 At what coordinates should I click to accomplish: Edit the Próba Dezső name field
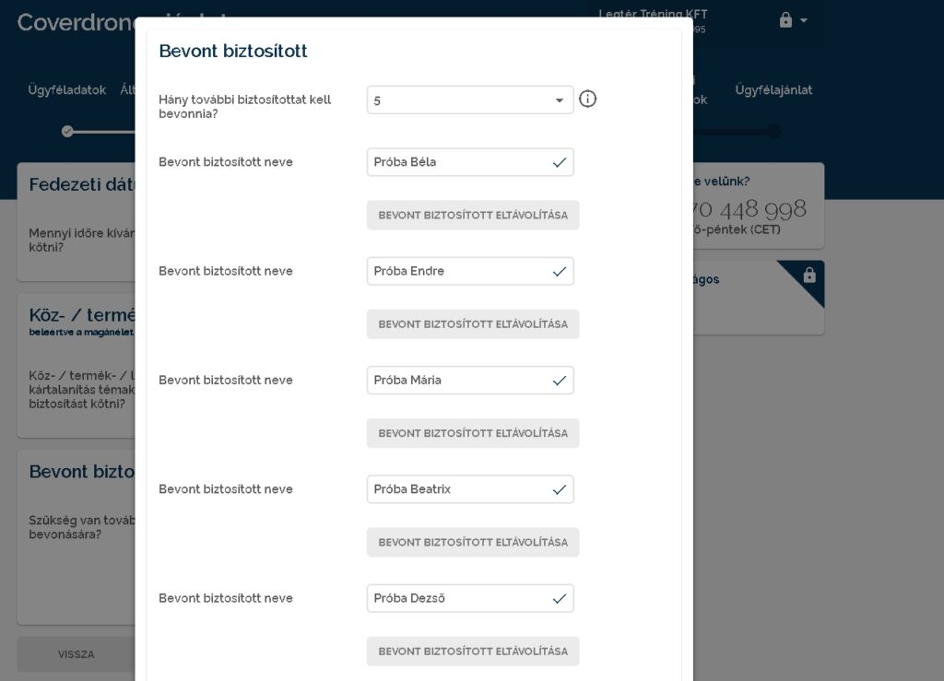point(456,598)
